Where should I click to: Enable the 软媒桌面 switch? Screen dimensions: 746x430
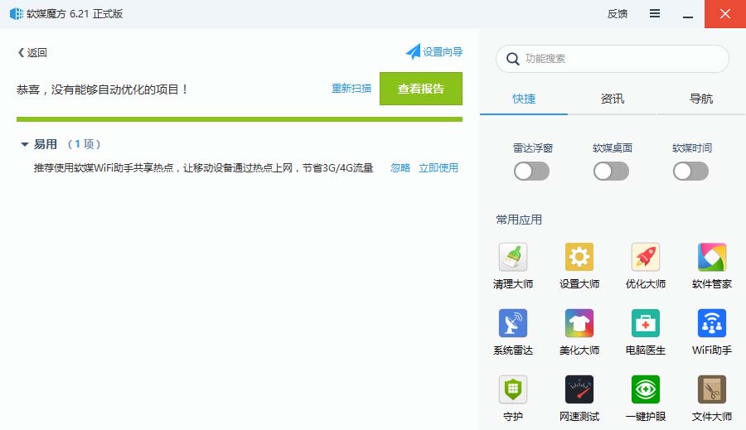[x=612, y=171]
